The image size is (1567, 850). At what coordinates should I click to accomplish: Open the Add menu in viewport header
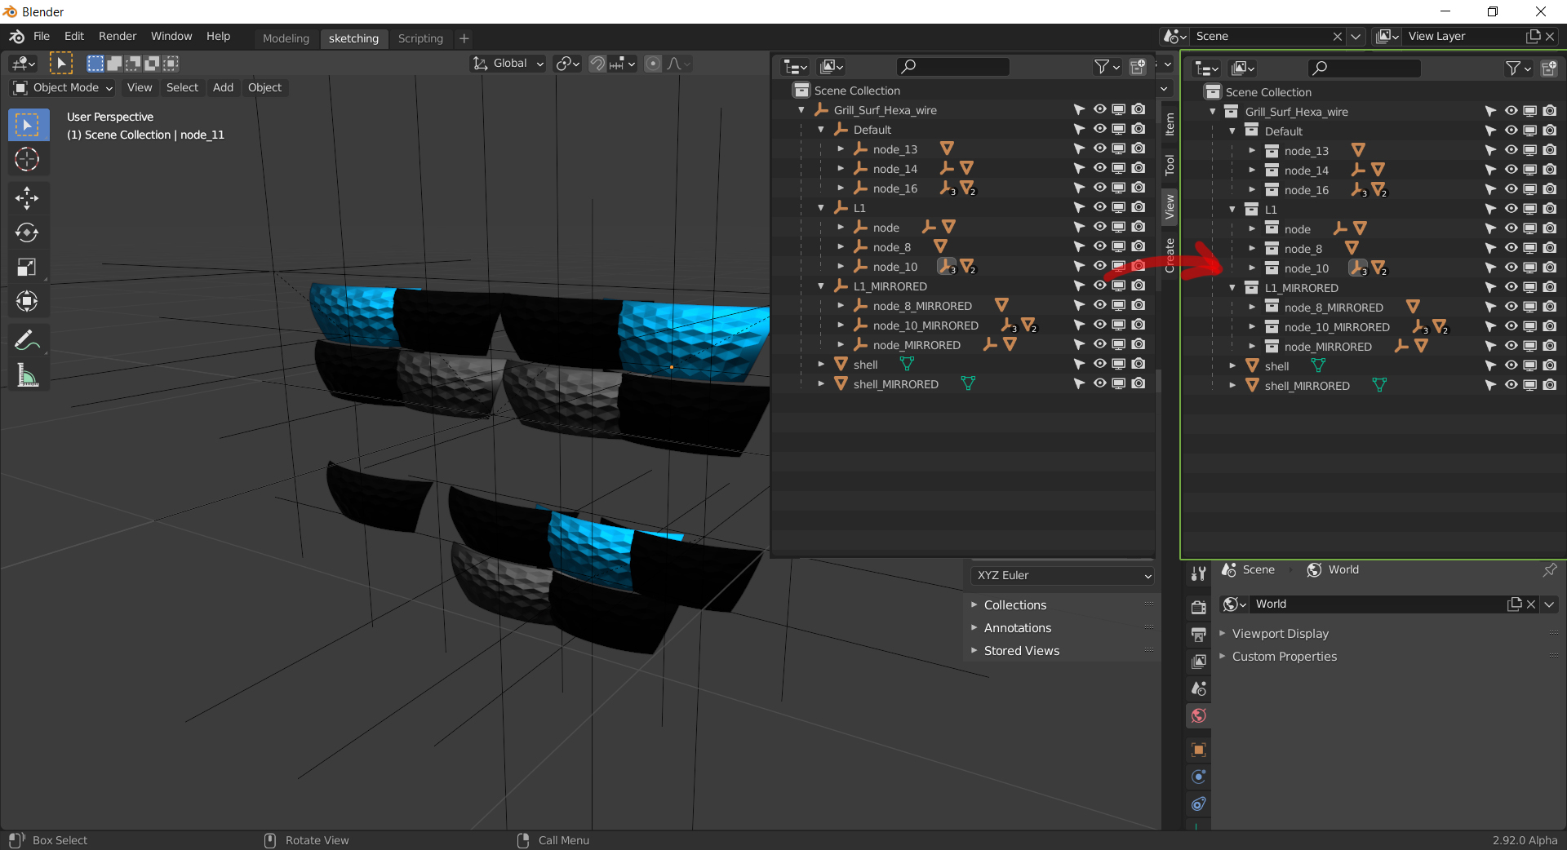click(x=223, y=87)
